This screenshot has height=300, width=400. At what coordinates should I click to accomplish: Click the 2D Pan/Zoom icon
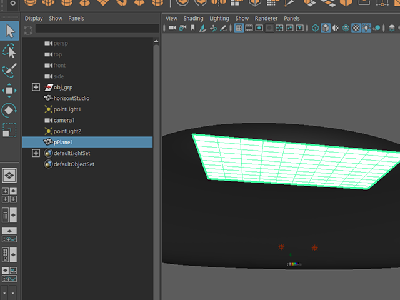(x=213, y=27)
